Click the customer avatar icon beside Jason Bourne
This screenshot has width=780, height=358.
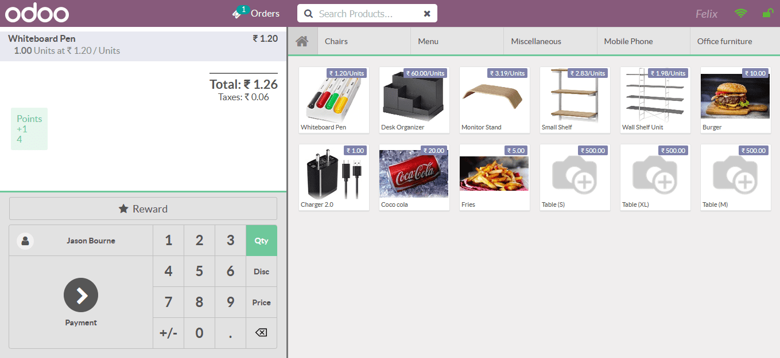25,241
